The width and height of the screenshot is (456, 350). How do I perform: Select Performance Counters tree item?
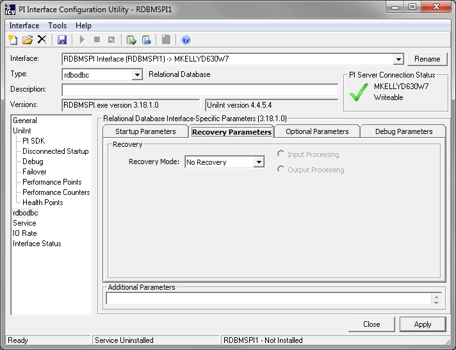pos(56,192)
